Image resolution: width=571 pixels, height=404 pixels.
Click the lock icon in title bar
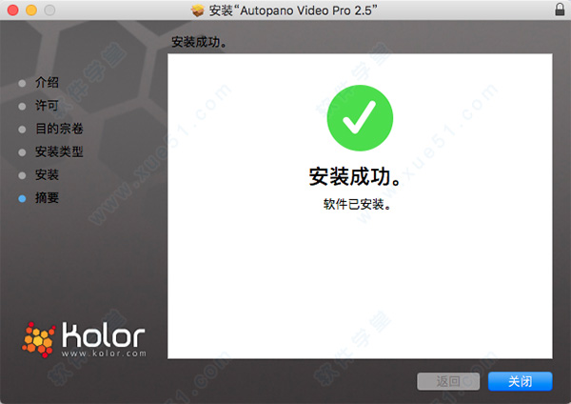[560, 10]
